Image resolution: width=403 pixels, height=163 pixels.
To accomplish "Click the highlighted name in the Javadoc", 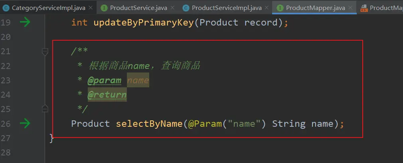I will (138, 81).
